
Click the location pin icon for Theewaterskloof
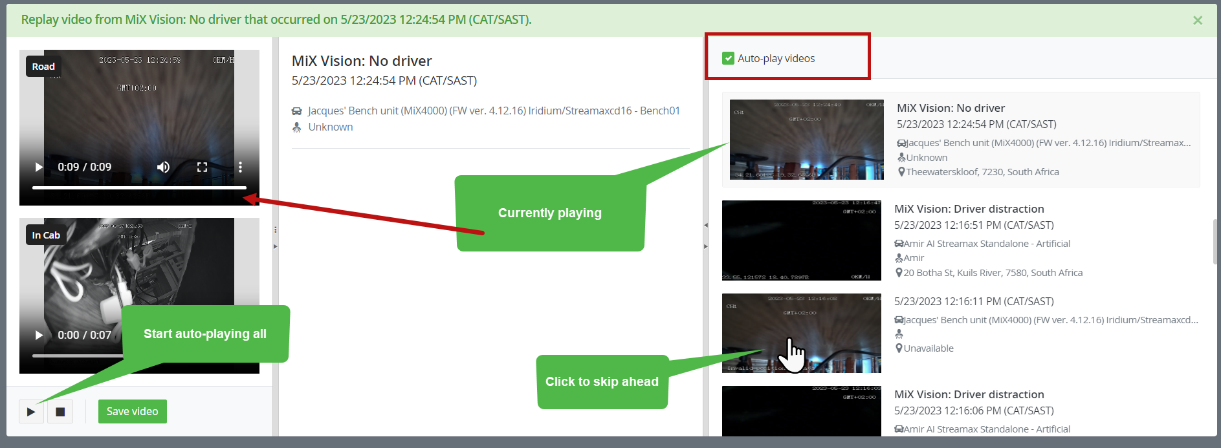point(901,172)
